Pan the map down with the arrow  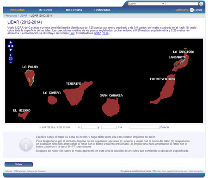(x=11, y=50)
